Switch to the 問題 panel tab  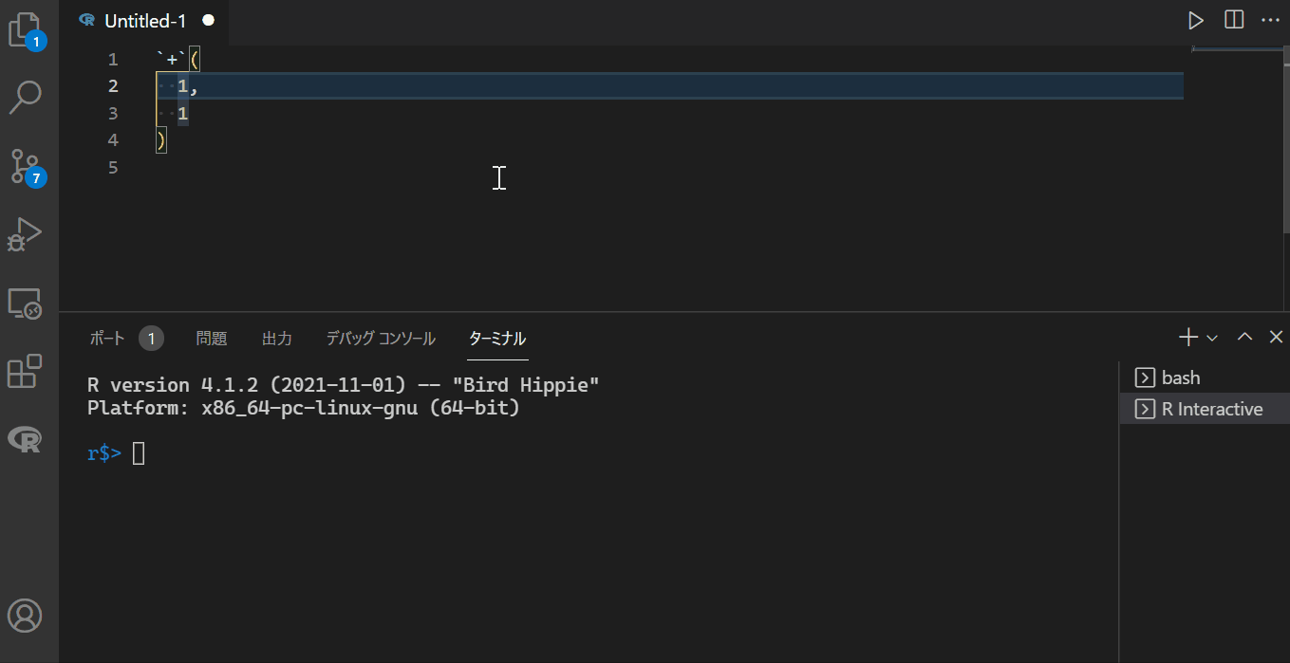[x=211, y=338]
